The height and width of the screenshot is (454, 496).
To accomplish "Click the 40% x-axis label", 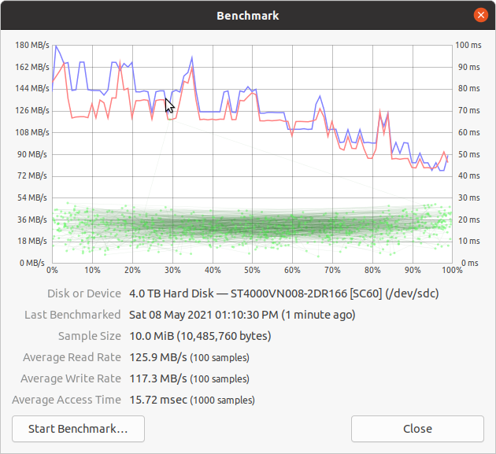I will pos(213,271).
